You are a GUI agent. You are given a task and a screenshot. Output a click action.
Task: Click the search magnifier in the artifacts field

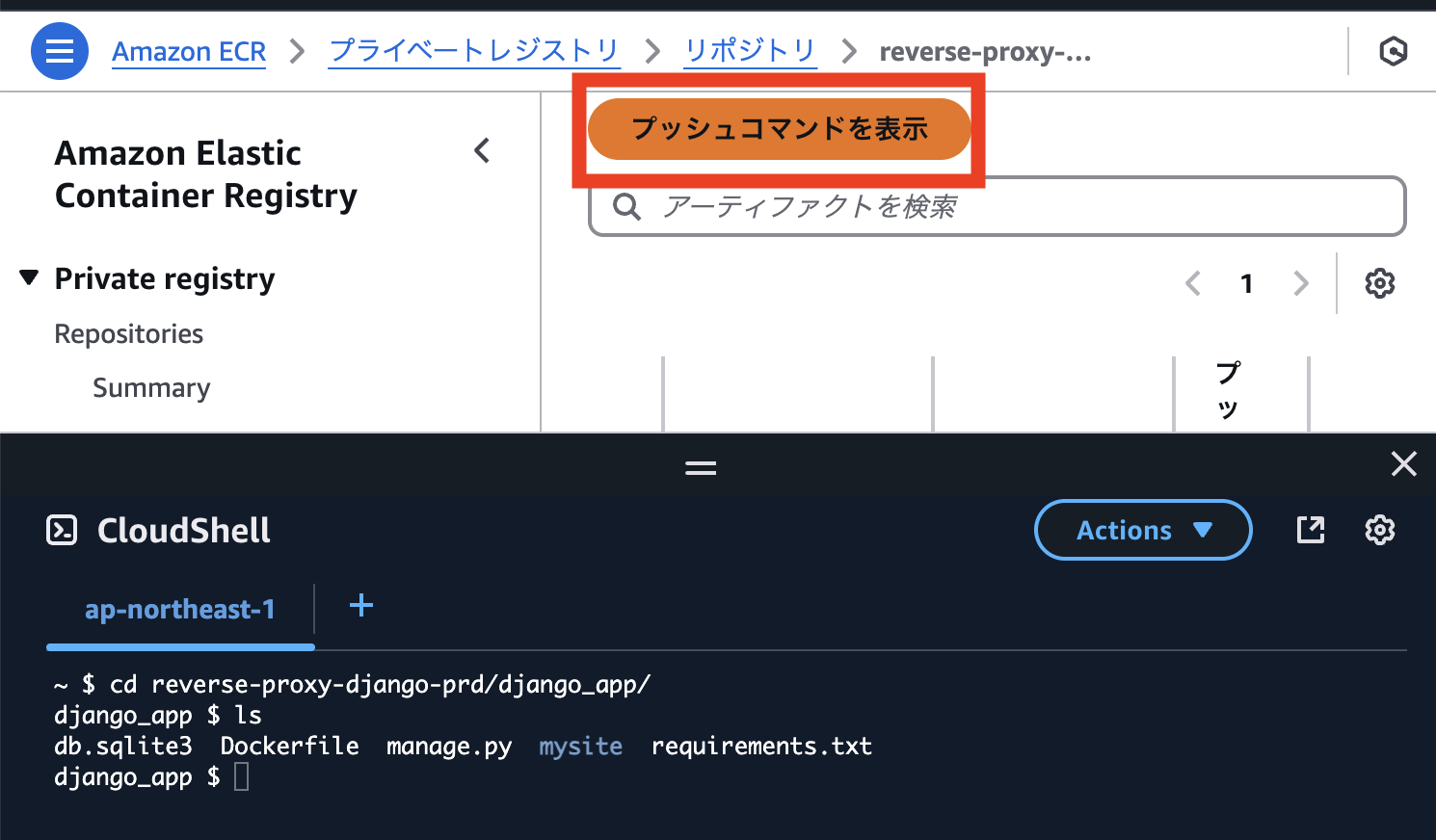coord(626,206)
